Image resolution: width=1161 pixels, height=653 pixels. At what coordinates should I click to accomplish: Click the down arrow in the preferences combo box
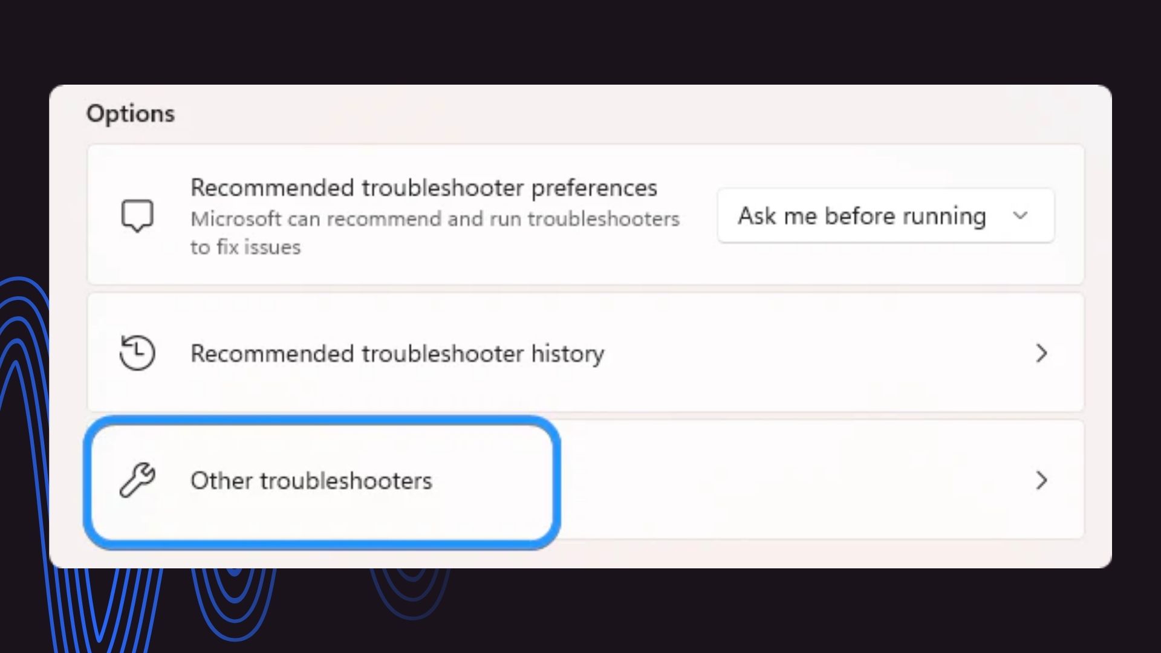point(1020,216)
